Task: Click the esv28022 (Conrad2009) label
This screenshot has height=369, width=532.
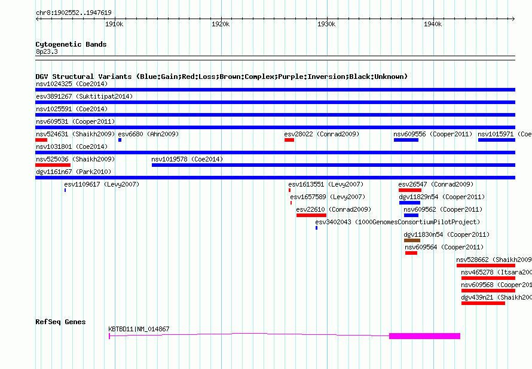Action: pos(322,134)
